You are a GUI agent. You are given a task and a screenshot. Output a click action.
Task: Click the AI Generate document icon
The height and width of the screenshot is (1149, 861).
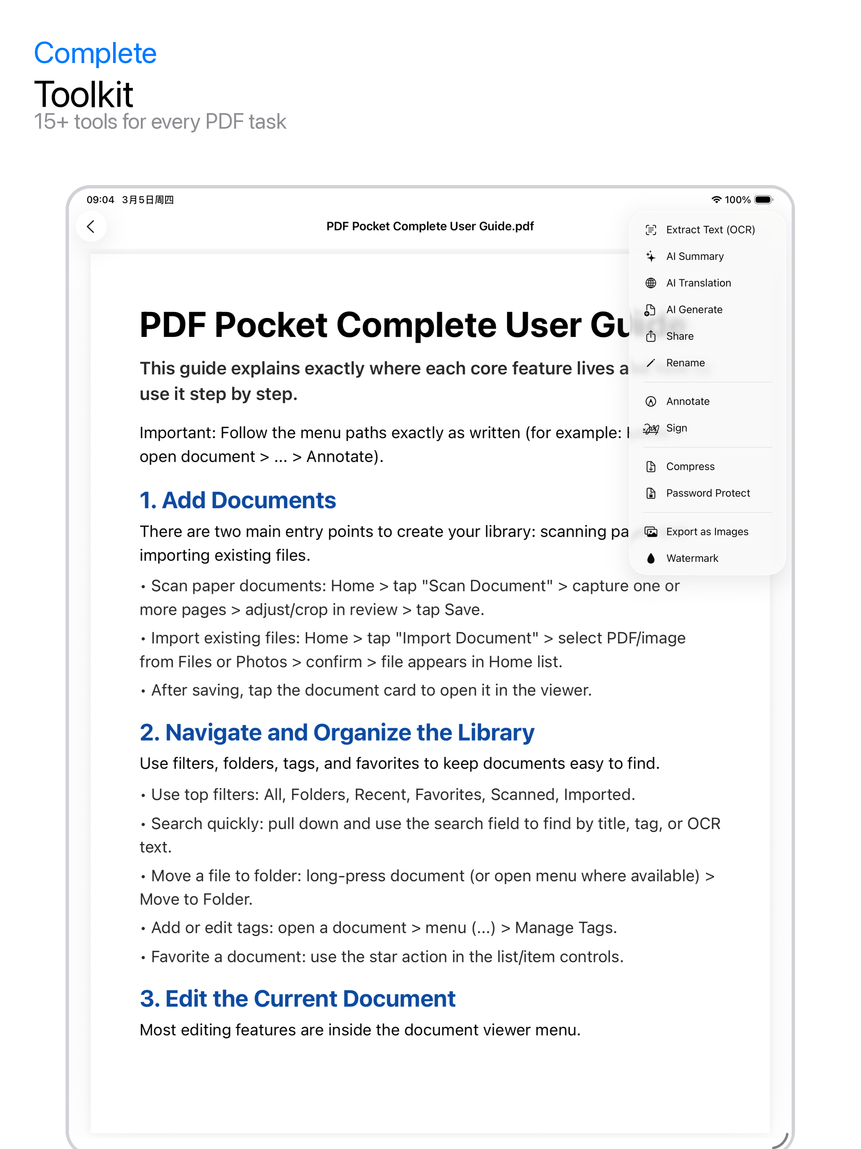[x=650, y=310]
